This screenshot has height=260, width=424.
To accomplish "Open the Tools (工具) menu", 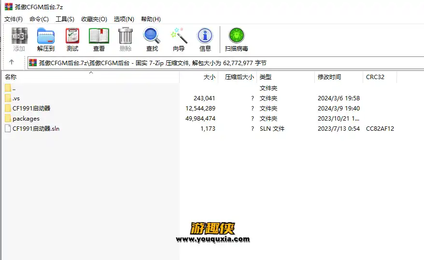I will 65,19.
